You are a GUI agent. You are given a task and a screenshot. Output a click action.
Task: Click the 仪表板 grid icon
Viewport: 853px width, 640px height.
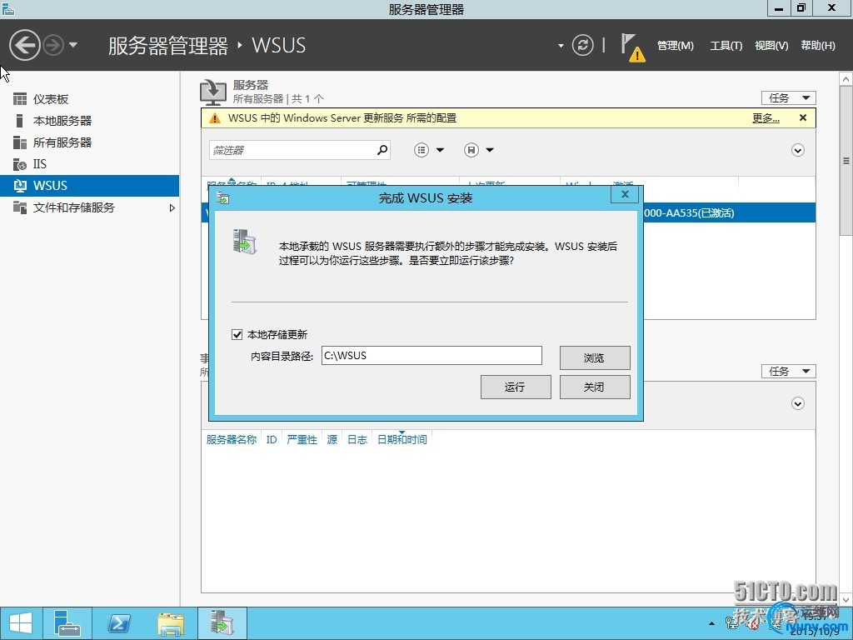[20, 99]
